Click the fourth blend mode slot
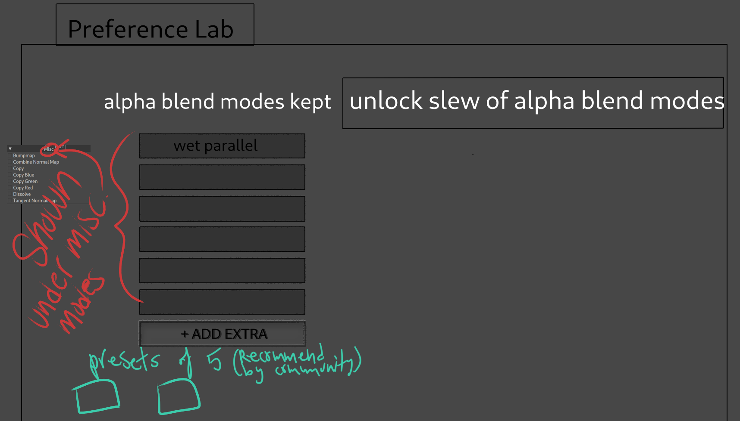The image size is (740, 421). [222, 239]
